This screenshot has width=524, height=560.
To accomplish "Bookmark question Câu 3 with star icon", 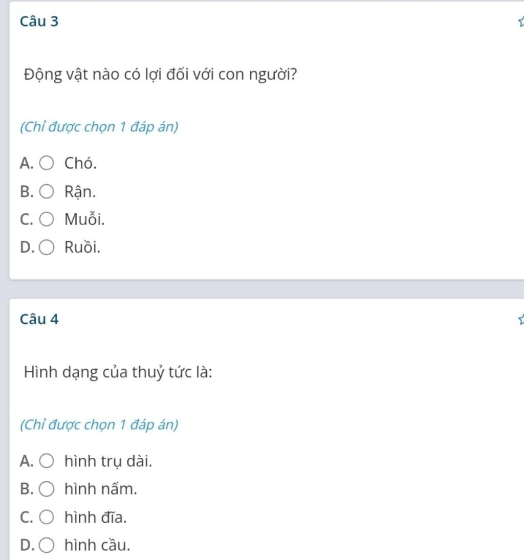I will [521, 22].
